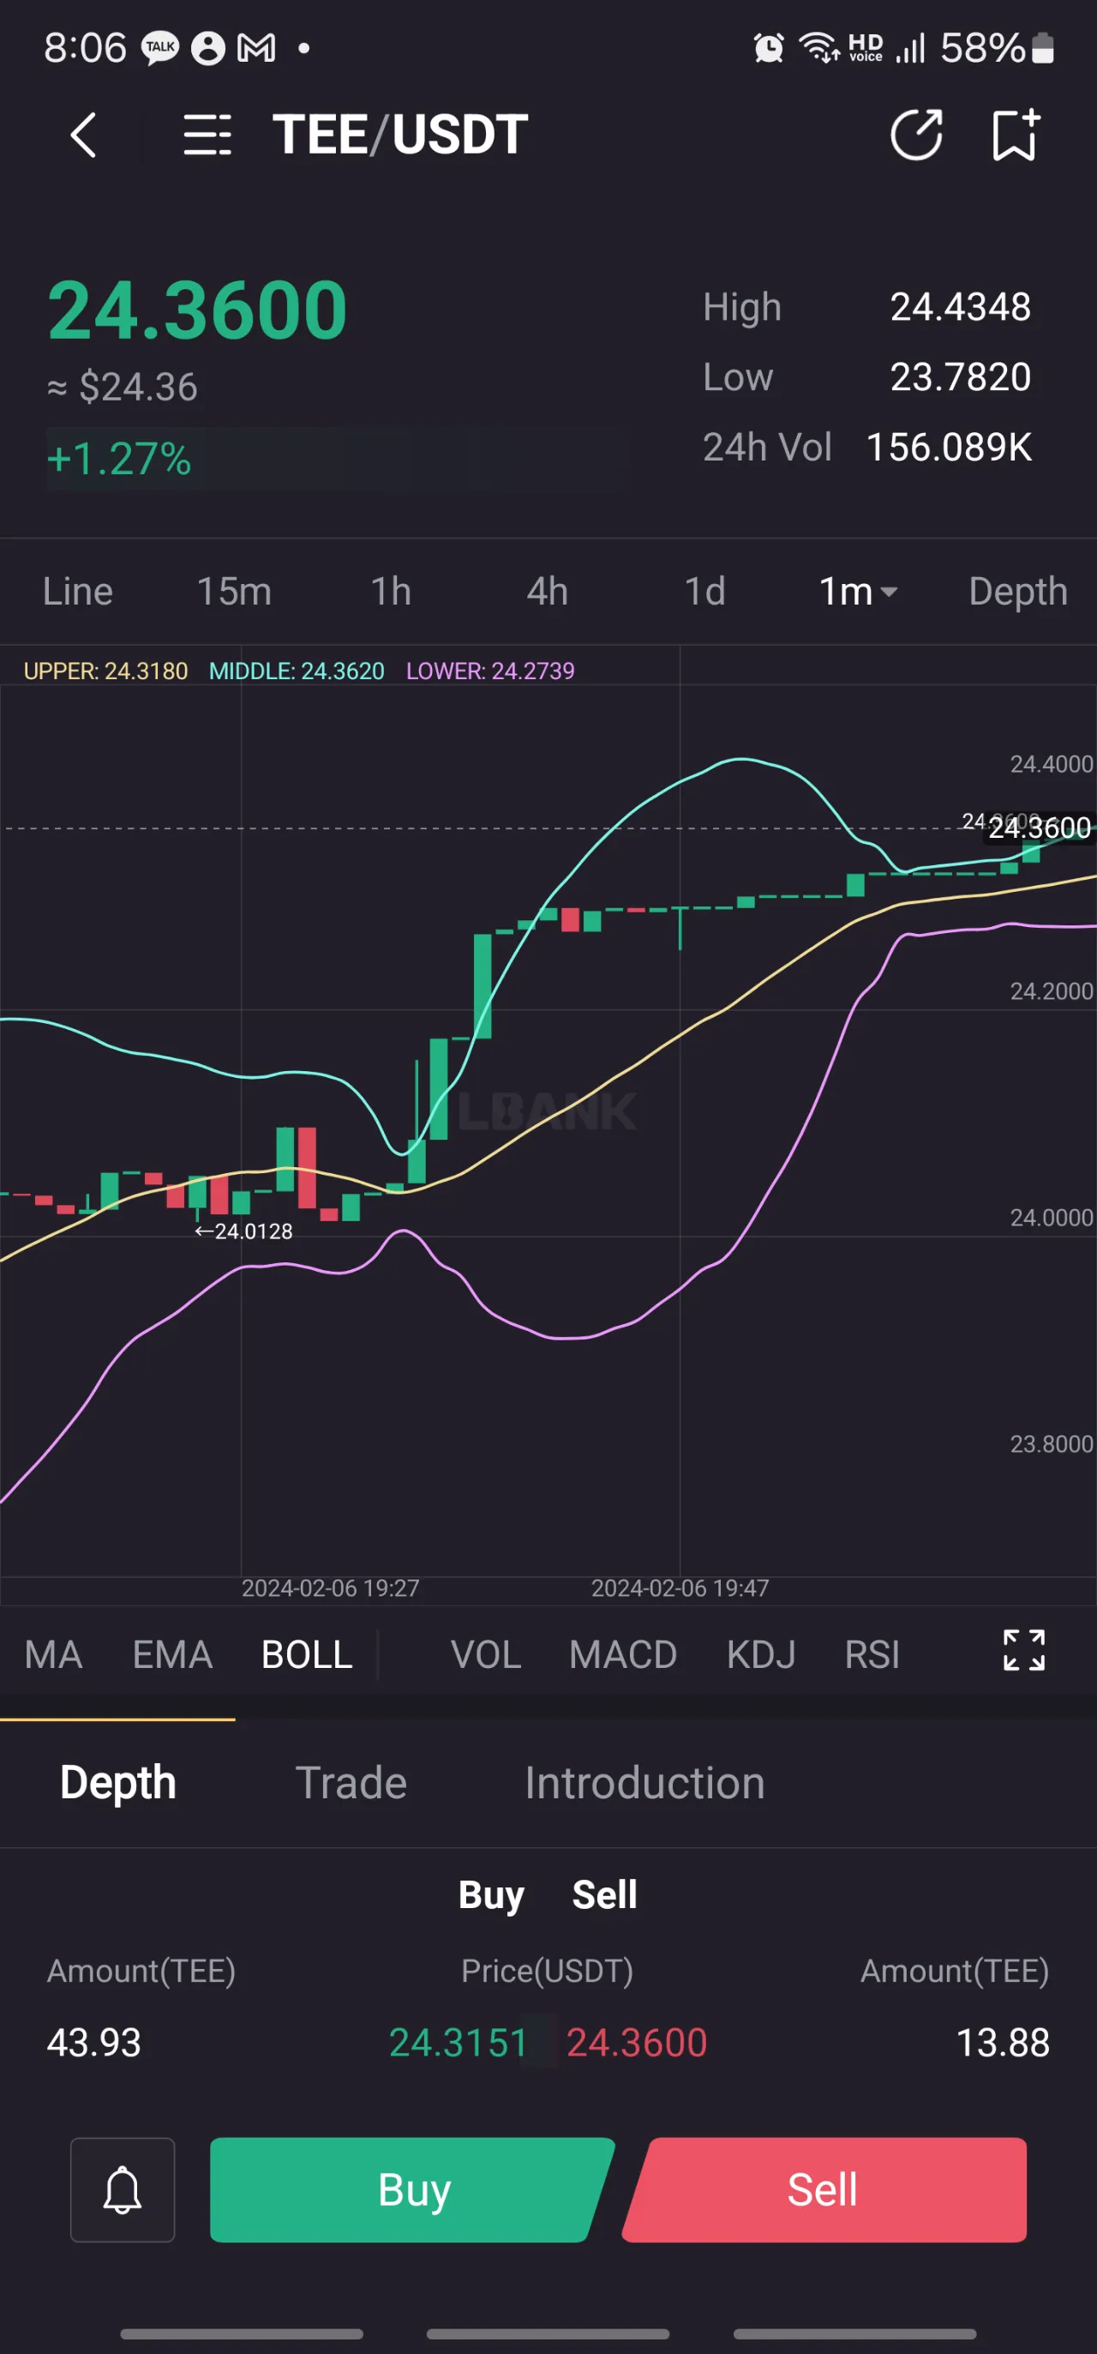Show the MACD sub-indicator panel

coord(622,1654)
